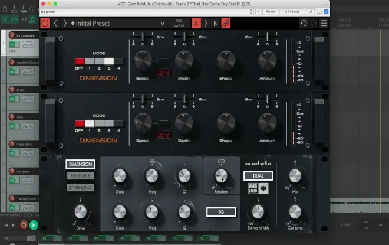Click record arm on Shape demo track
The width and height of the screenshot is (389, 245).
click(12, 144)
